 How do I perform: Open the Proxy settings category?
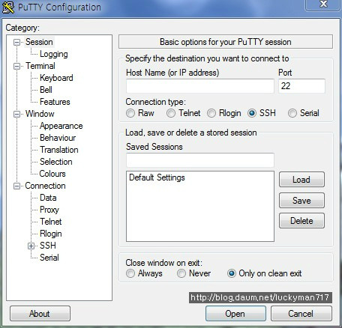[49, 210]
